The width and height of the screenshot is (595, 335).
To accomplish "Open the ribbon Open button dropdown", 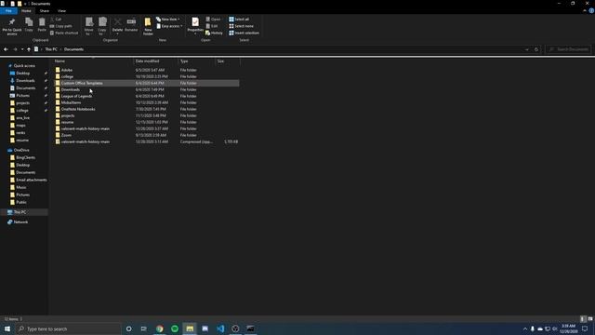I will (214, 19).
